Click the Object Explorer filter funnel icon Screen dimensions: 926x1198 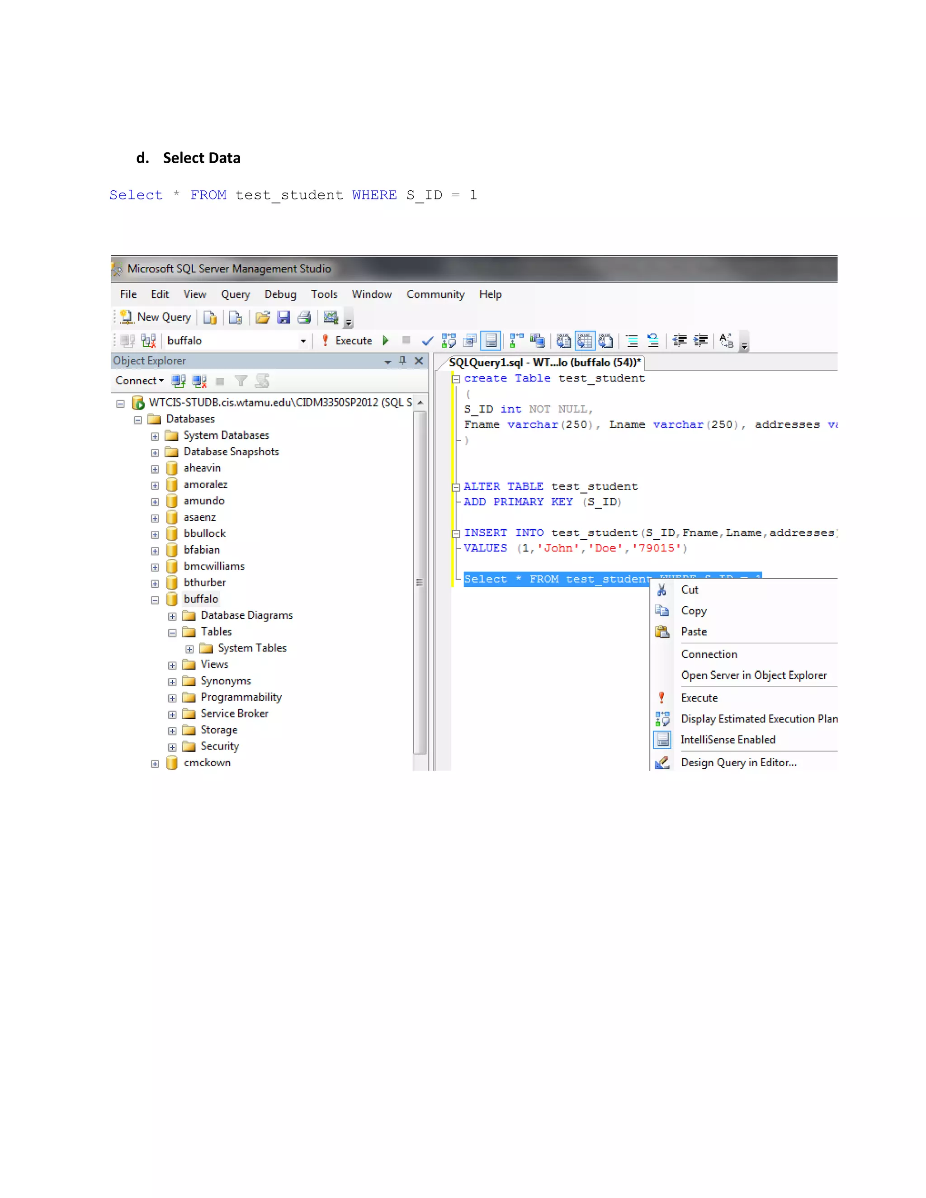[241, 381]
